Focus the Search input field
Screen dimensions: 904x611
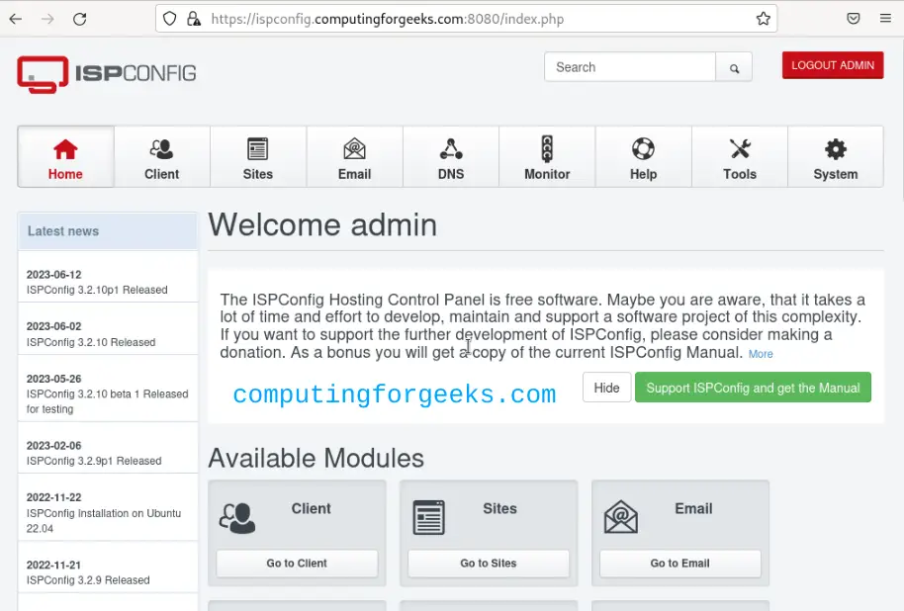[x=630, y=67]
